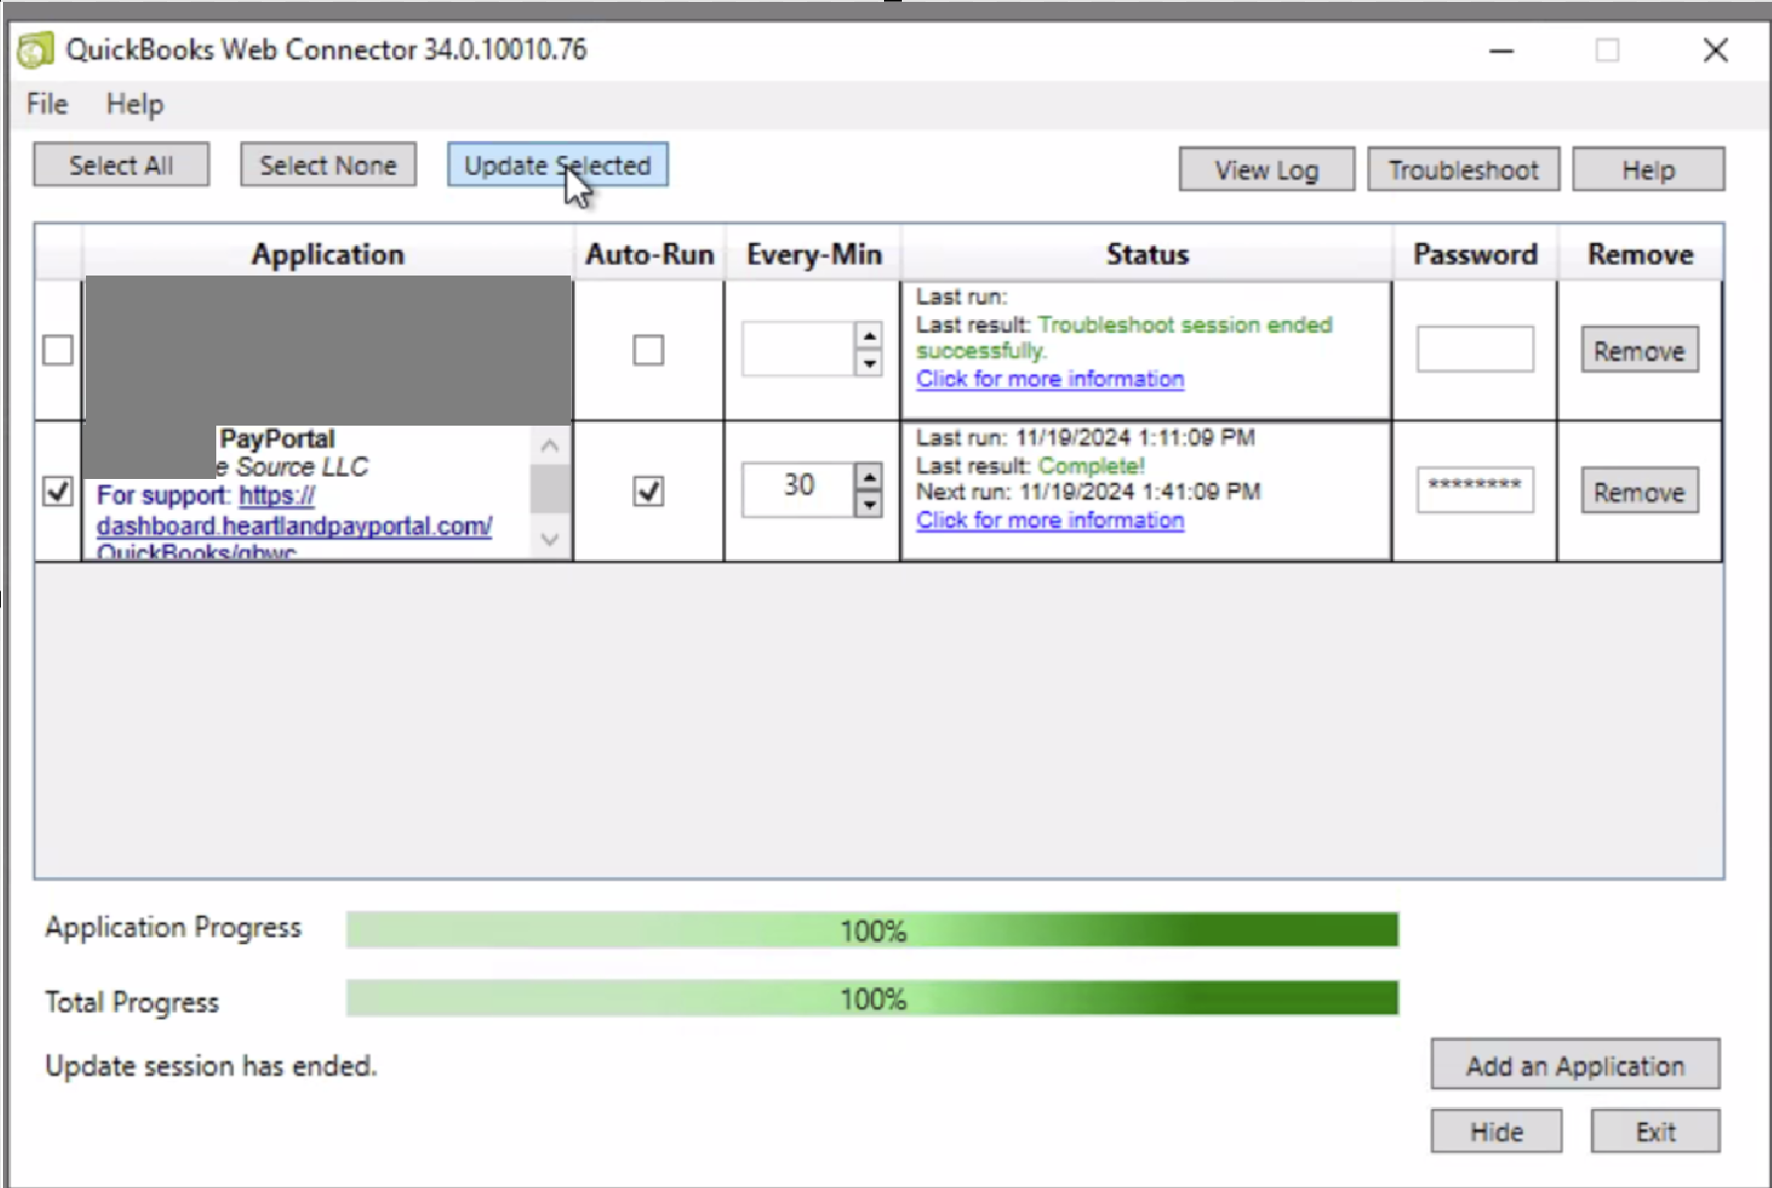Click the Every-Min field showing 30
The height and width of the screenshot is (1188, 1772).
click(x=798, y=490)
